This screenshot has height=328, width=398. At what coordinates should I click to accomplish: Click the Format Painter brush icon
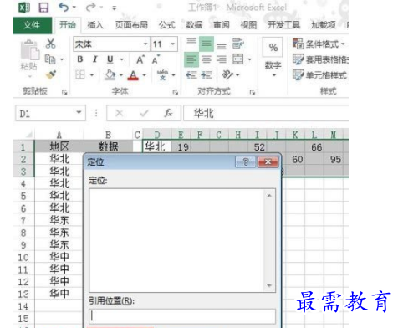click(50, 74)
